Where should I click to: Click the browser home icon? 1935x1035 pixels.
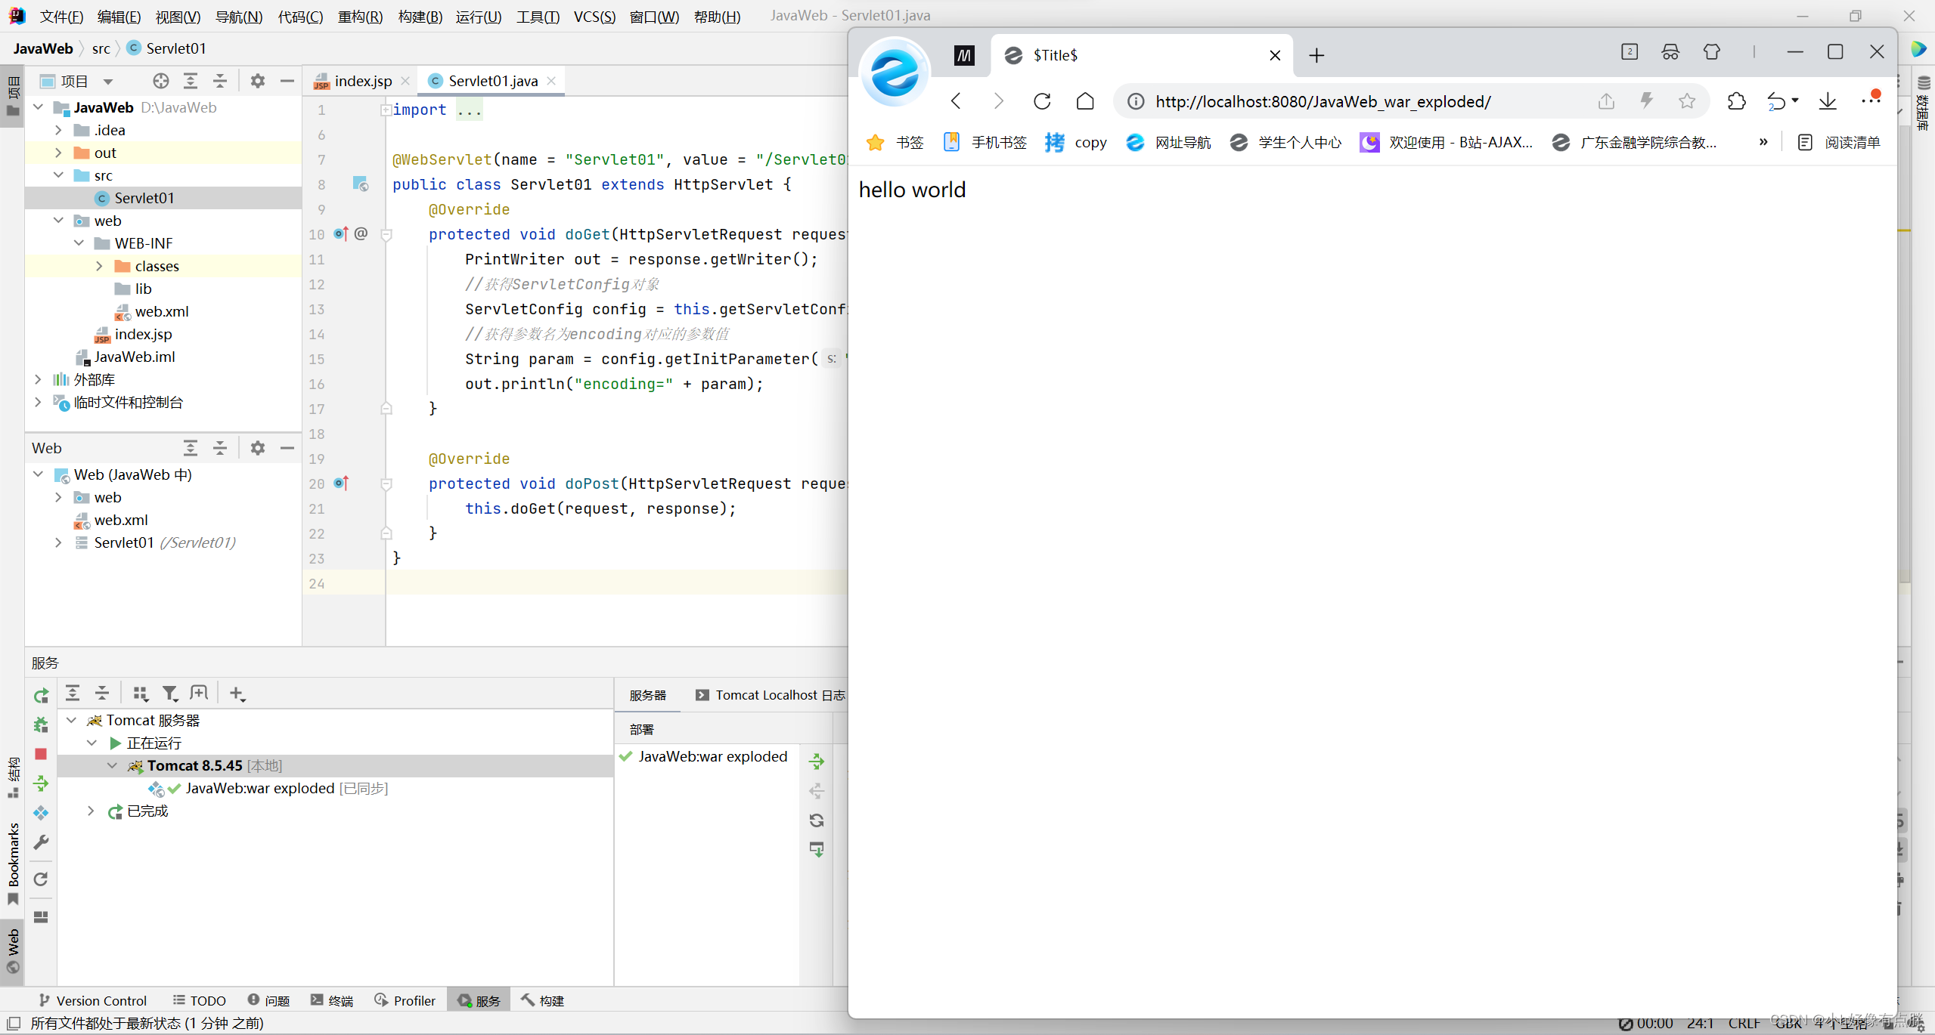pyautogui.click(x=1085, y=101)
